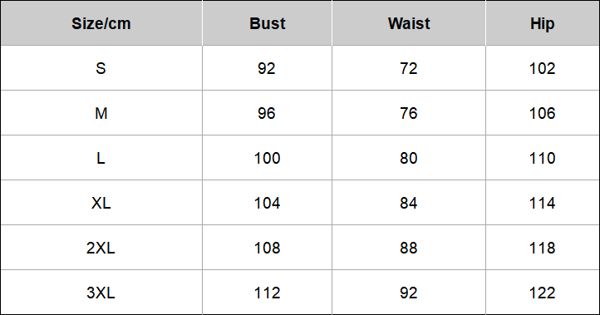This screenshot has height=315, width=600.
Task: Click the S size row label
Action: pos(101,68)
